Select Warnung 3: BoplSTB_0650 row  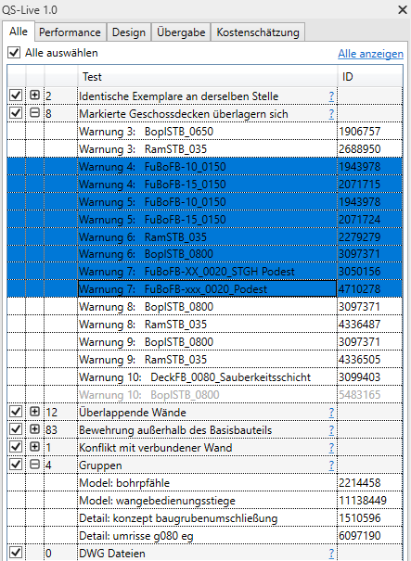(x=205, y=132)
